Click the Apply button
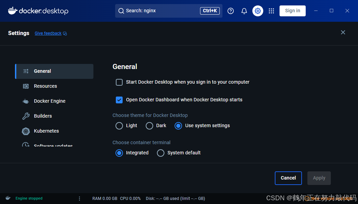The height and width of the screenshot is (204, 358). coord(319,178)
